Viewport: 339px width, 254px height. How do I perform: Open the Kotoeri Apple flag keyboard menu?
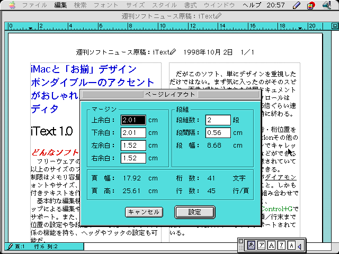point(311,5)
